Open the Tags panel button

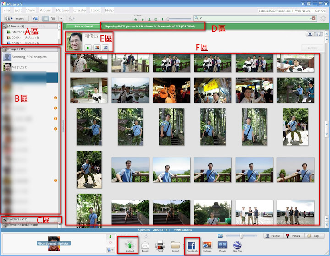coord(314,236)
